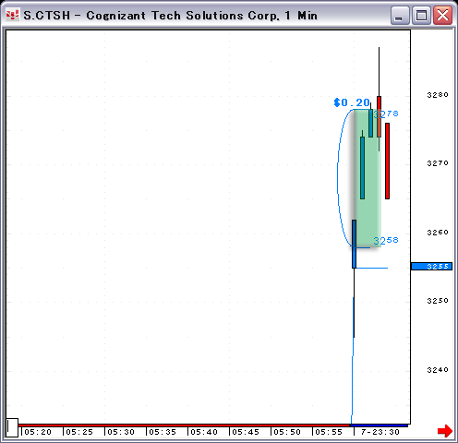The width and height of the screenshot is (458, 443).
Task: Click the 3278 upper price label
Action: click(386, 114)
